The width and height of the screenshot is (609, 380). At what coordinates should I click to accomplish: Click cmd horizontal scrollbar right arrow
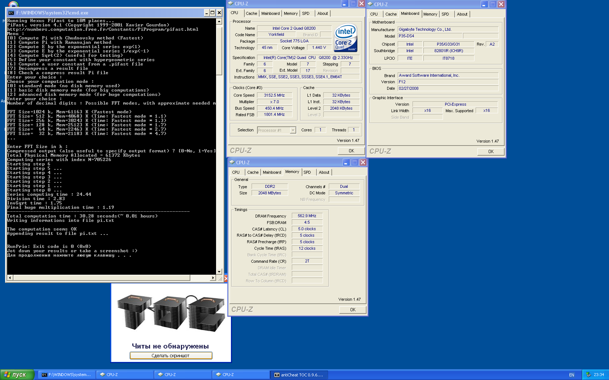213,278
